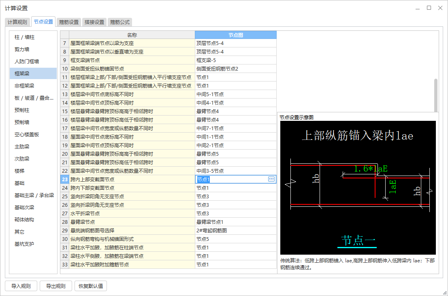This screenshot has height=296, width=448.
Task: Choose 预制墙 in the sidebar
Action: (33, 122)
